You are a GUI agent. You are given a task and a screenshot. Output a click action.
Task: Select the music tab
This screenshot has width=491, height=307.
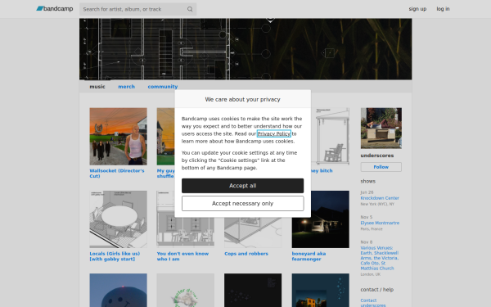pyautogui.click(x=97, y=87)
